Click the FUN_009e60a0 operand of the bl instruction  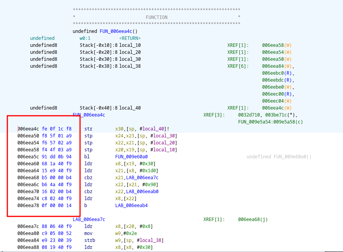click(131, 157)
